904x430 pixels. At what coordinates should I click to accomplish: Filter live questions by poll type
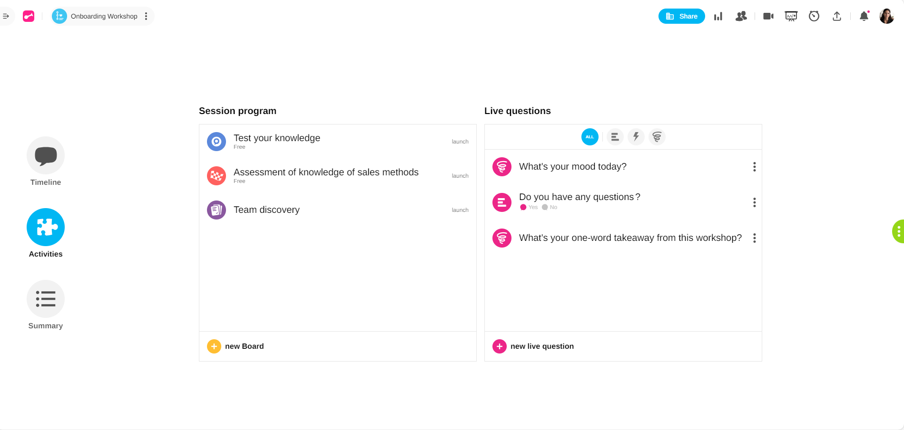(615, 137)
